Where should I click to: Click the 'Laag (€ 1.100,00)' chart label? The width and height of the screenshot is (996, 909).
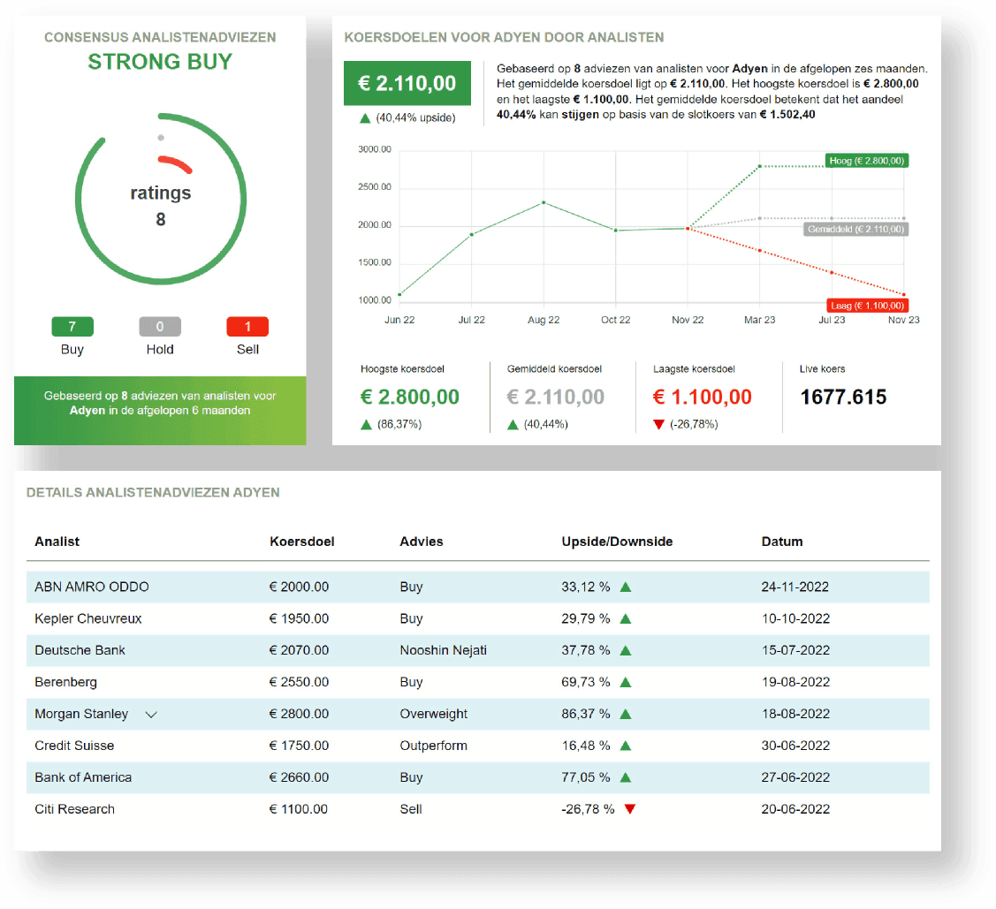click(867, 306)
